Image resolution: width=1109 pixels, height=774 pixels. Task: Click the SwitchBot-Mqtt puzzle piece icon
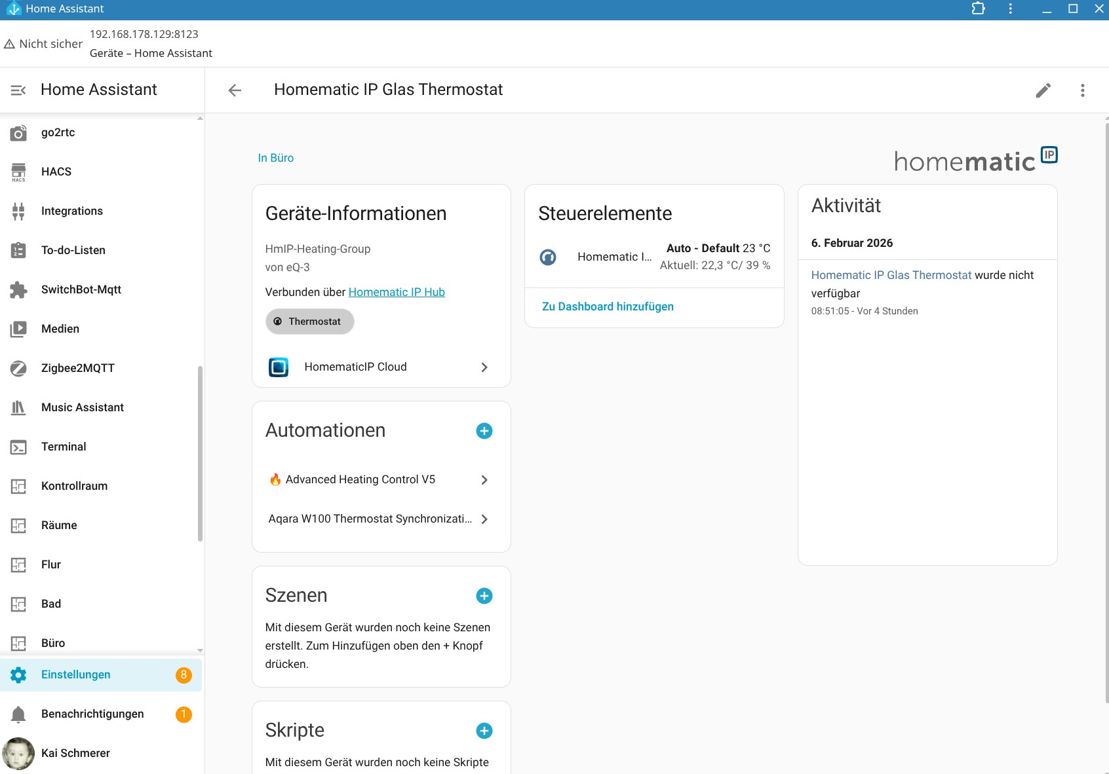(x=18, y=290)
